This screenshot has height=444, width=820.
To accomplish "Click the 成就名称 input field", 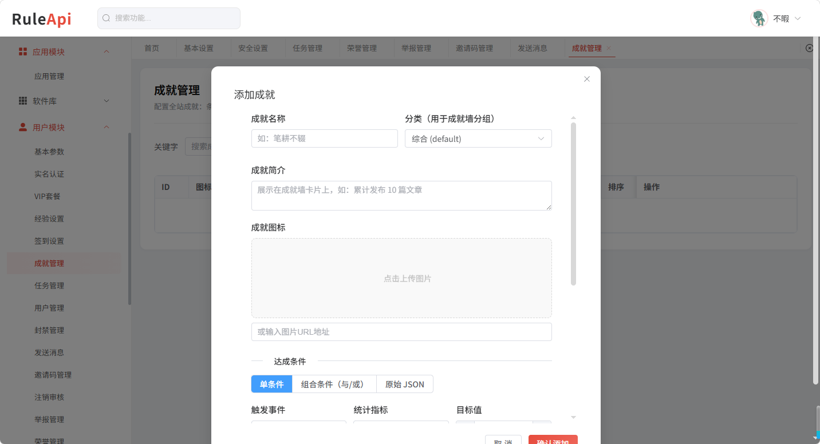I will pos(325,138).
